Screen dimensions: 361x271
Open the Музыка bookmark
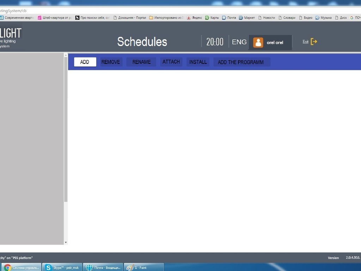[x=324, y=18]
